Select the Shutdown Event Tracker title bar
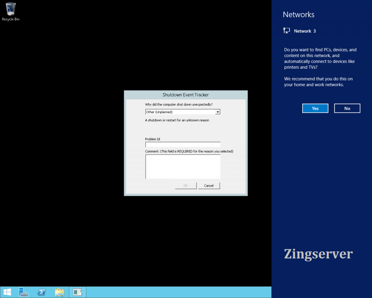 click(186, 95)
